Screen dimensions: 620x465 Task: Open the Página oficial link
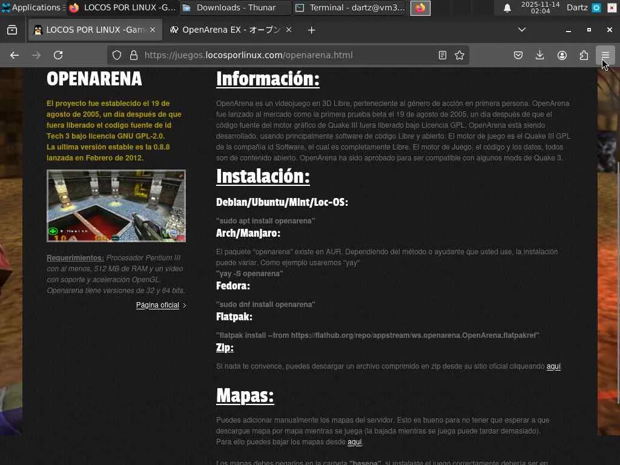tap(157, 305)
